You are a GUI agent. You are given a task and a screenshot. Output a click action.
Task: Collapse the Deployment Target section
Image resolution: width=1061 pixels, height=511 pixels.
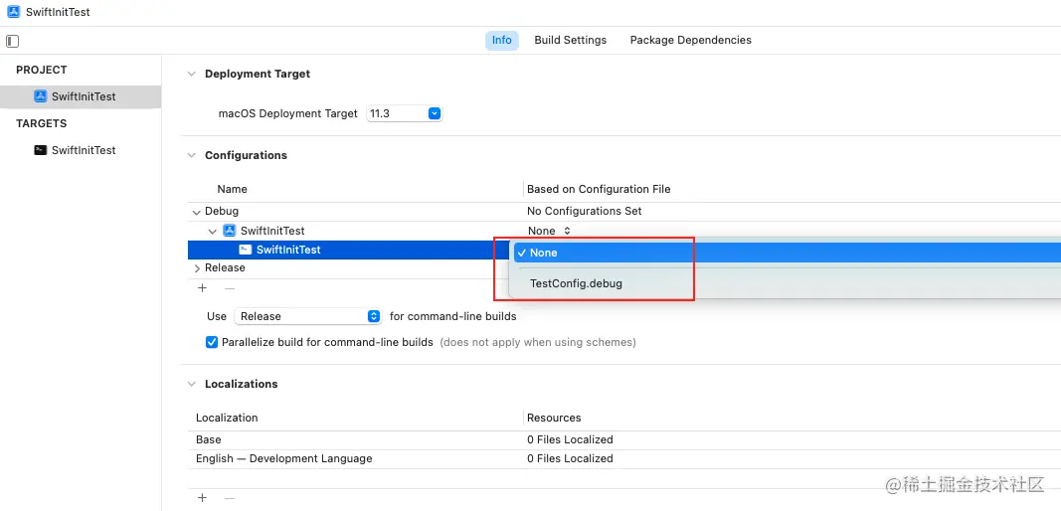coord(191,74)
